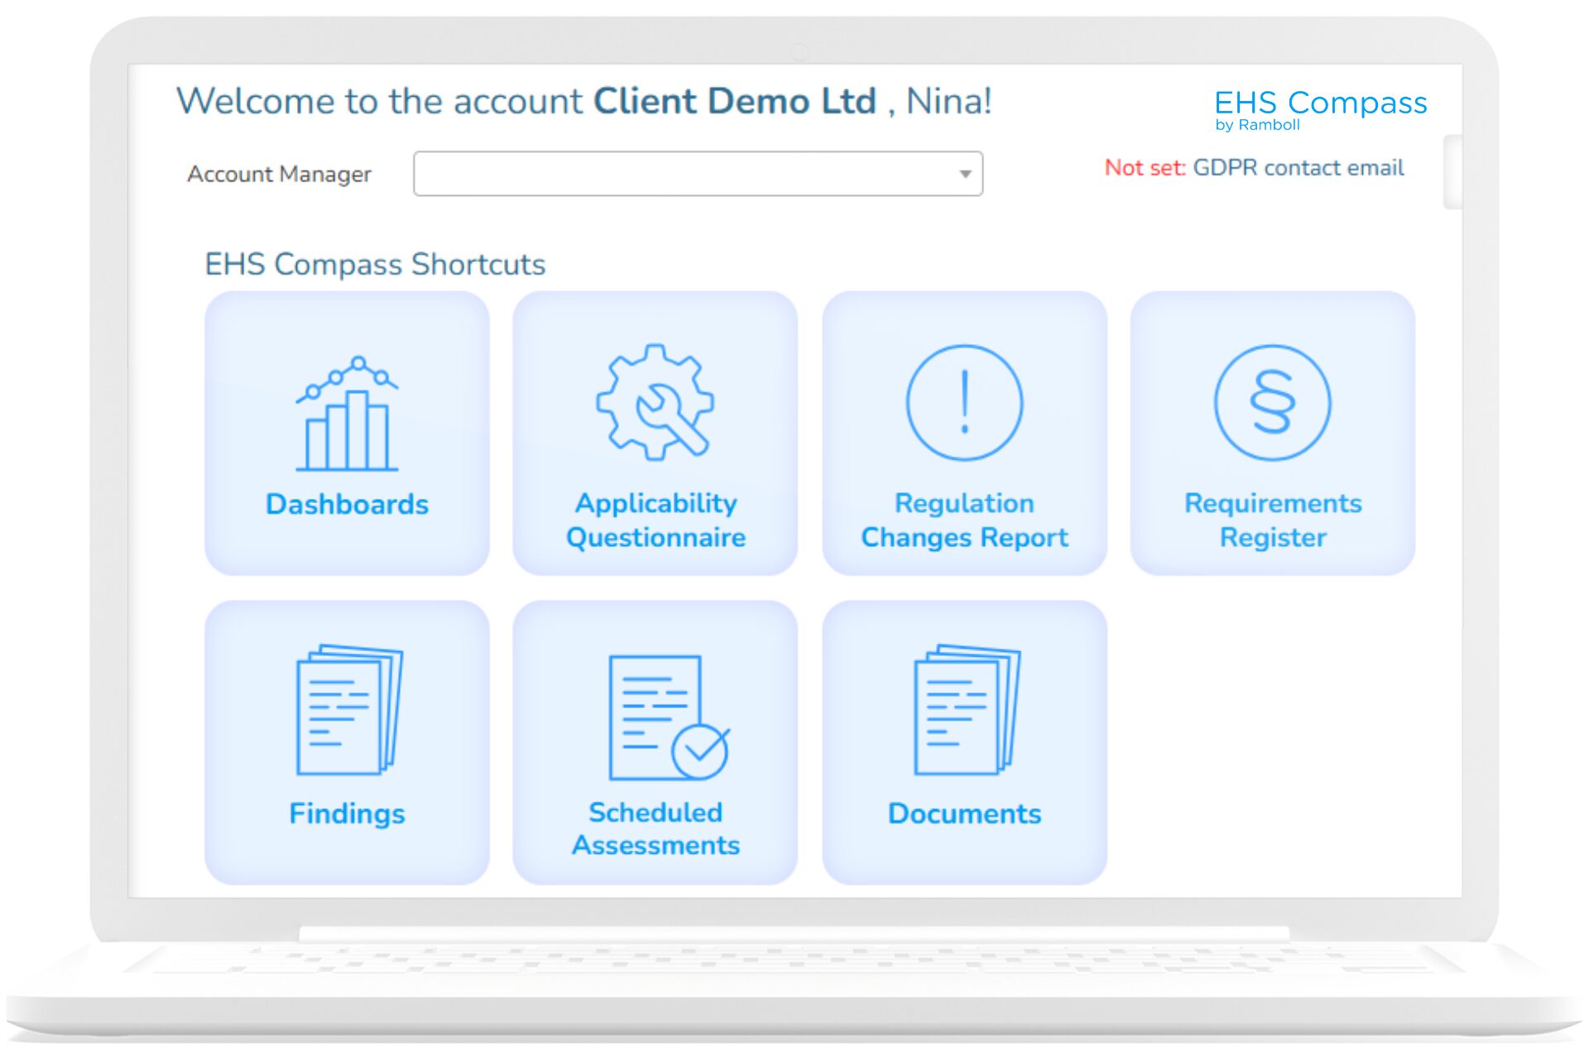The height and width of the screenshot is (1059, 1589).
Task: Click the 'Client Demo Ltd' account name
Action: click(735, 101)
